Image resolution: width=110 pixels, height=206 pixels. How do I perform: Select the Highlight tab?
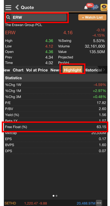click(72, 70)
